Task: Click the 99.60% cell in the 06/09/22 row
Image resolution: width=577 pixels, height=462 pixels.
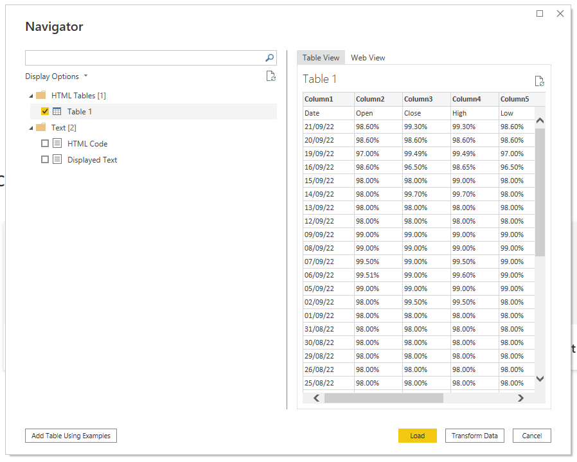Action: pyautogui.click(x=475, y=275)
